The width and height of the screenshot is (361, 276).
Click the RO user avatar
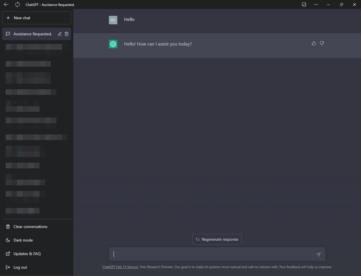[x=113, y=20]
